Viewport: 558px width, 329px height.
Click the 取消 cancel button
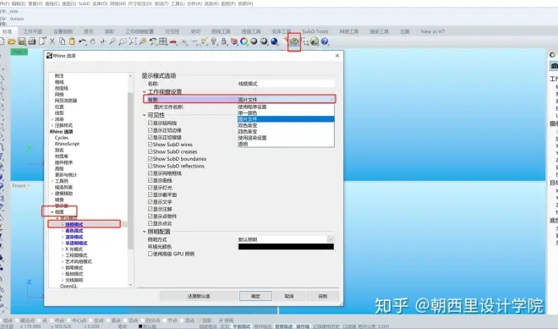[x=289, y=296]
